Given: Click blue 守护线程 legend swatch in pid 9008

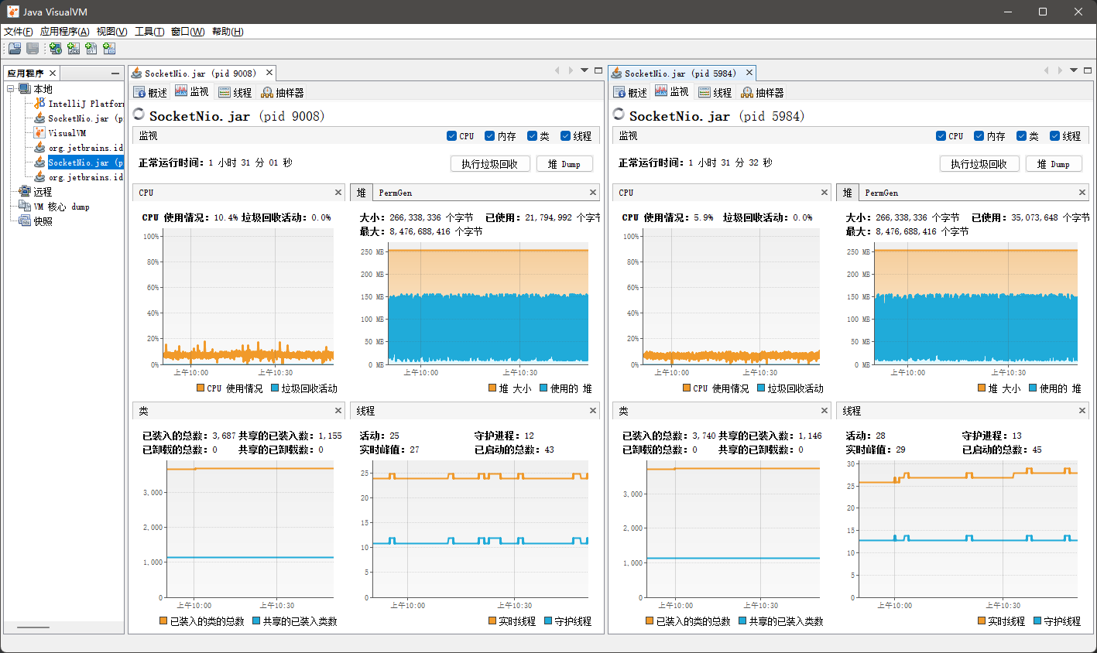Looking at the screenshot, I should tap(548, 621).
